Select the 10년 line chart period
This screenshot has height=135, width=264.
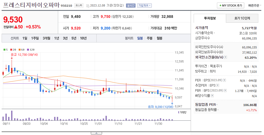pyautogui.click(x=83, y=38)
